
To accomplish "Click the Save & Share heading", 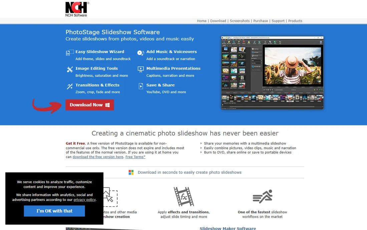I will click(x=160, y=85).
